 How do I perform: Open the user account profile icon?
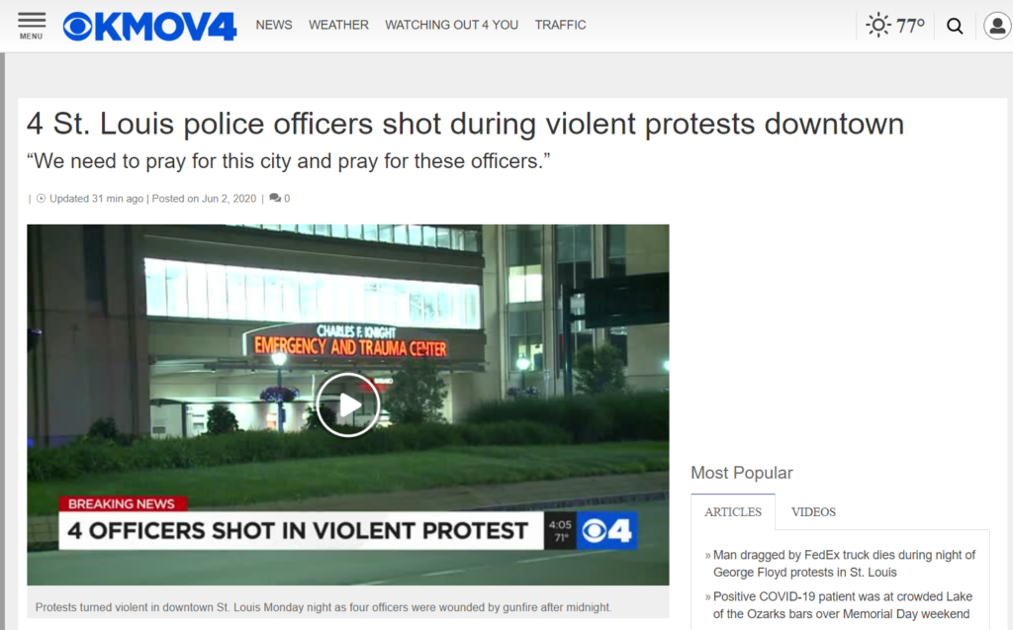[x=997, y=26]
